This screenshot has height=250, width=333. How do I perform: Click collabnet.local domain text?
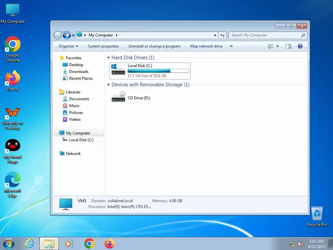[120, 201]
